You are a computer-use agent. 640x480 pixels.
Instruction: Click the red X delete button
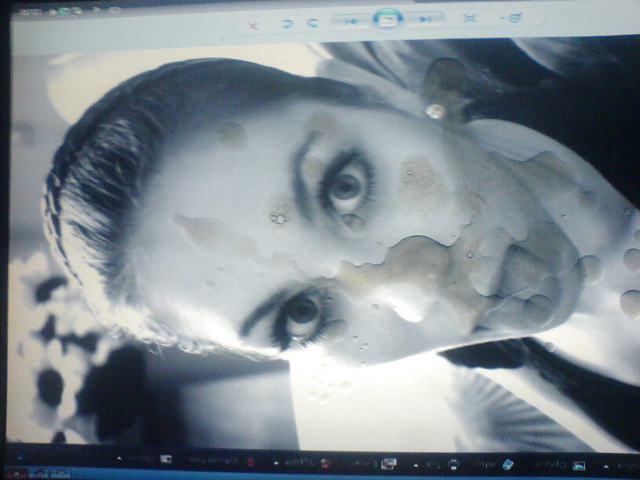pyautogui.click(x=253, y=26)
